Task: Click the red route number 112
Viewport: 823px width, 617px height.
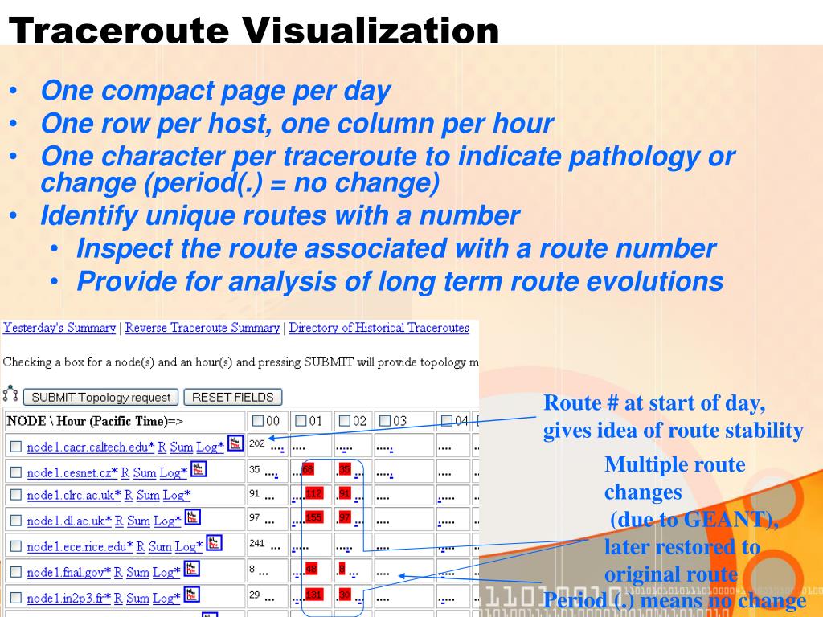Action: [x=314, y=493]
